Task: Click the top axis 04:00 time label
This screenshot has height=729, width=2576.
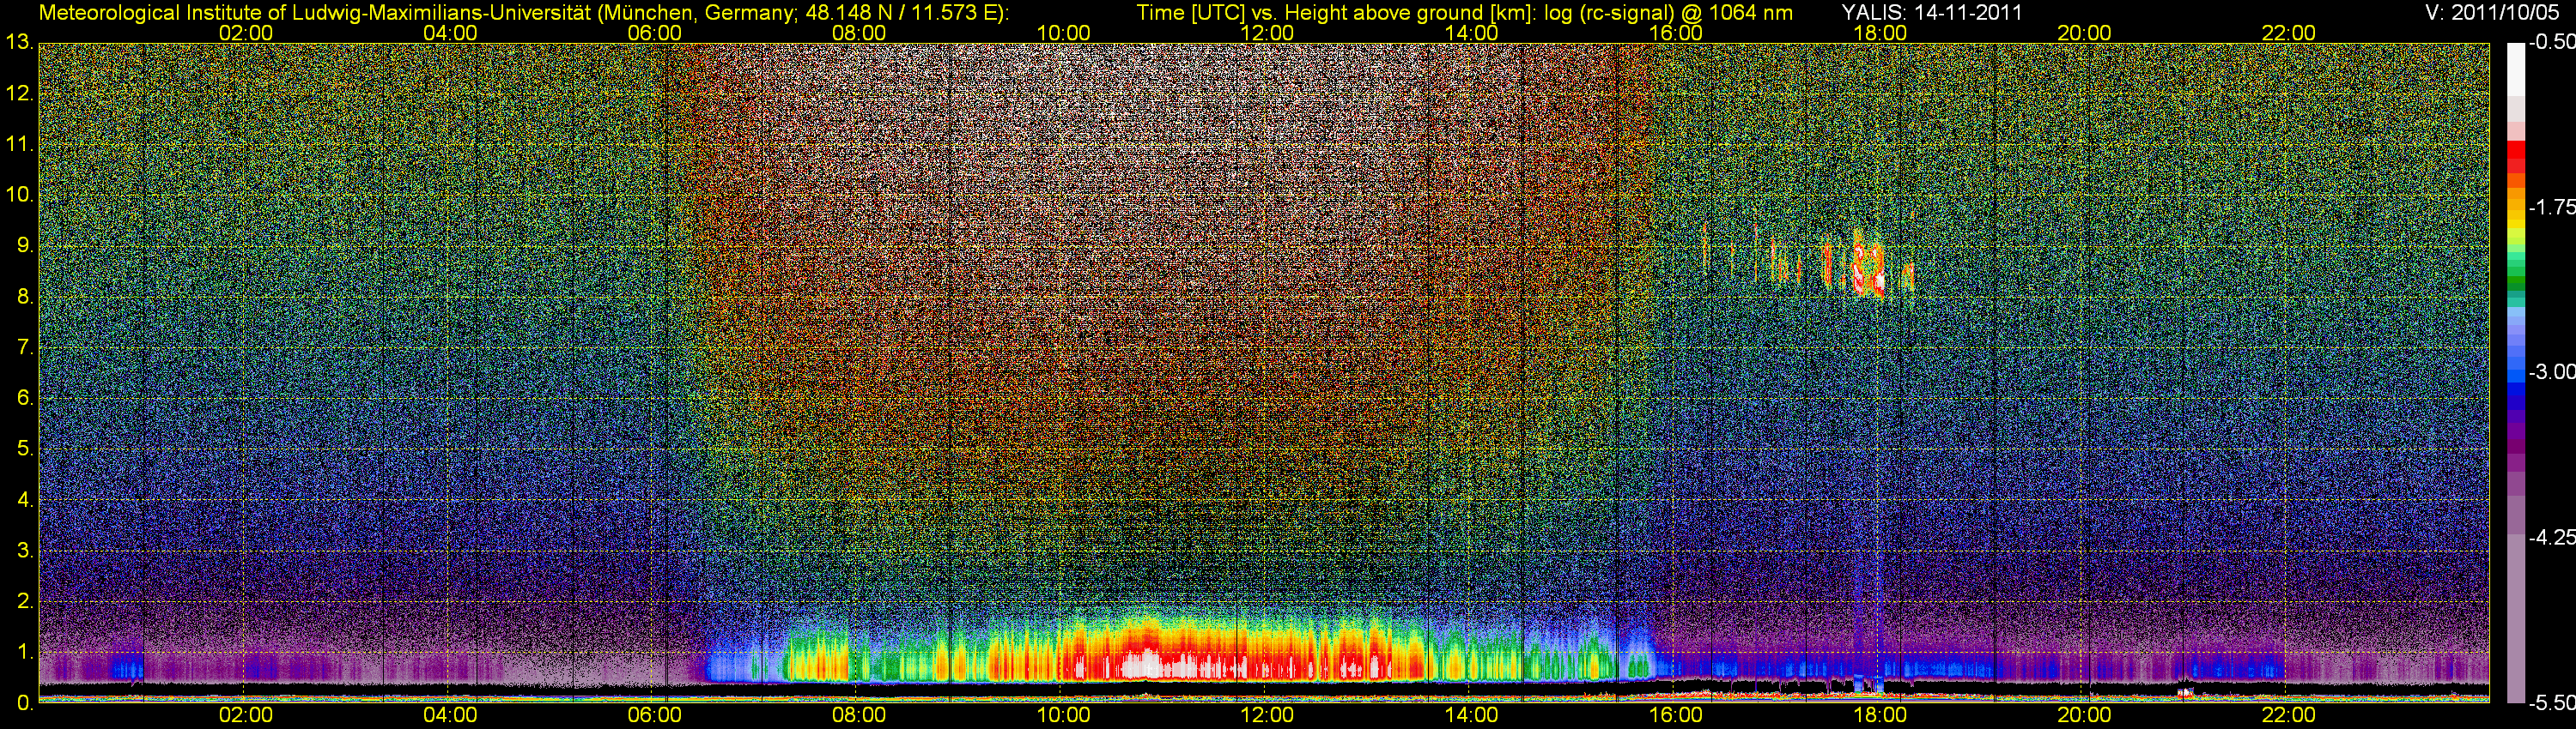Action: tap(450, 33)
